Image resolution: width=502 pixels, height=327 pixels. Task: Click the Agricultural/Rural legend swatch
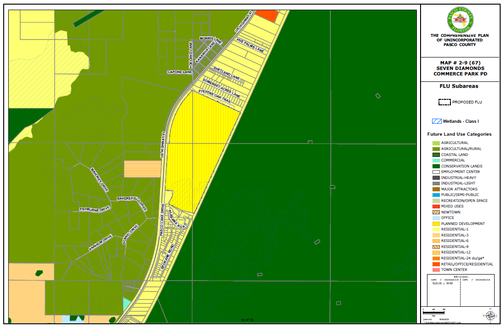click(x=435, y=149)
